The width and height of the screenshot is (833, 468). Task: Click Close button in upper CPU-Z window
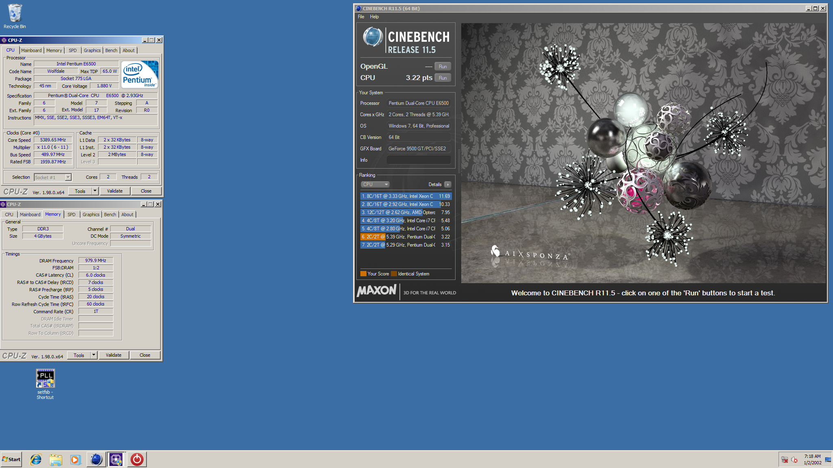coord(146,191)
